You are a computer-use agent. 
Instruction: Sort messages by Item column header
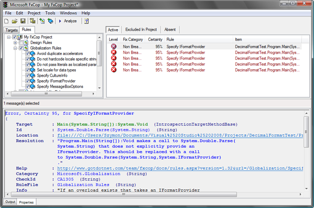[x=267, y=39]
